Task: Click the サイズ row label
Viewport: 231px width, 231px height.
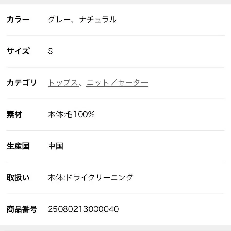Action: pos(18,51)
